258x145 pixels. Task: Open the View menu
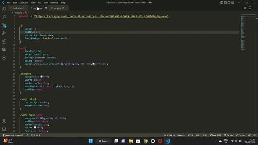(x=33, y=3)
